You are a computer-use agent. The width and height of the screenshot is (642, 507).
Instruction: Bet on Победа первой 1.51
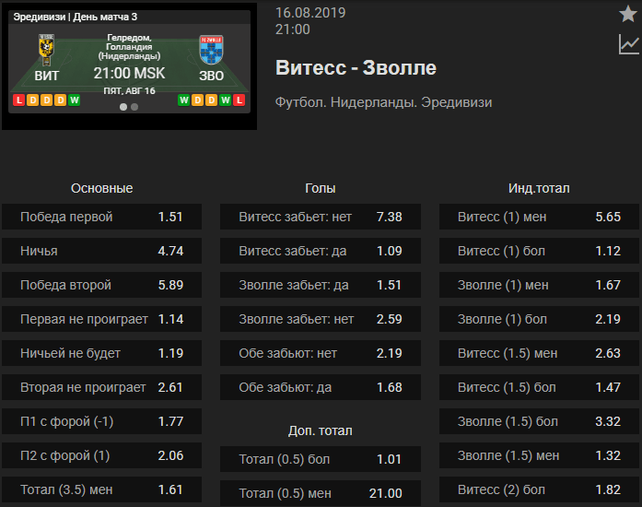point(101,217)
